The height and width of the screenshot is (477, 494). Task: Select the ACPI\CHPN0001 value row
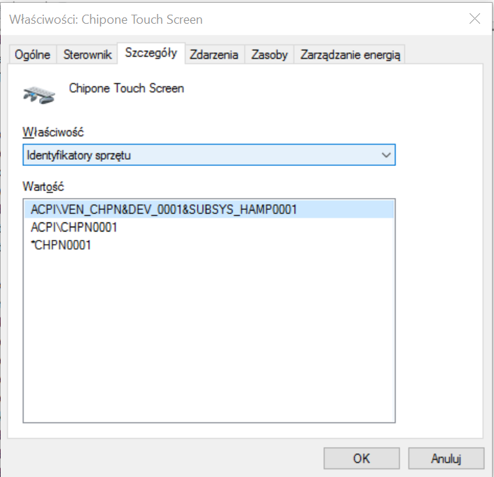pyautogui.click(x=209, y=227)
